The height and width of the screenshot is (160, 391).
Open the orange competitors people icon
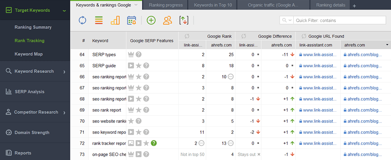(168, 20)
